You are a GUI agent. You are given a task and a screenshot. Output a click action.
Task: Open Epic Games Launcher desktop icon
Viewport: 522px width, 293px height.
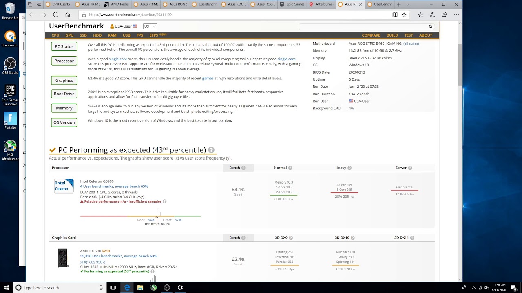click(x=10, y=95)
